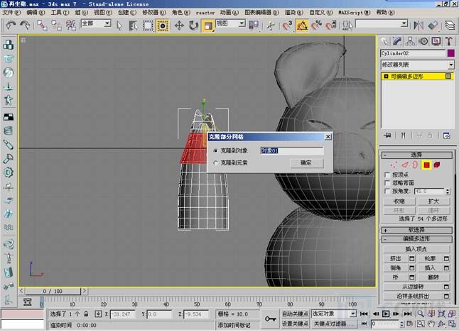Screen dimensions: 459x332
Task: Switch to the Display command panel tab
Action: coord(436,41)
